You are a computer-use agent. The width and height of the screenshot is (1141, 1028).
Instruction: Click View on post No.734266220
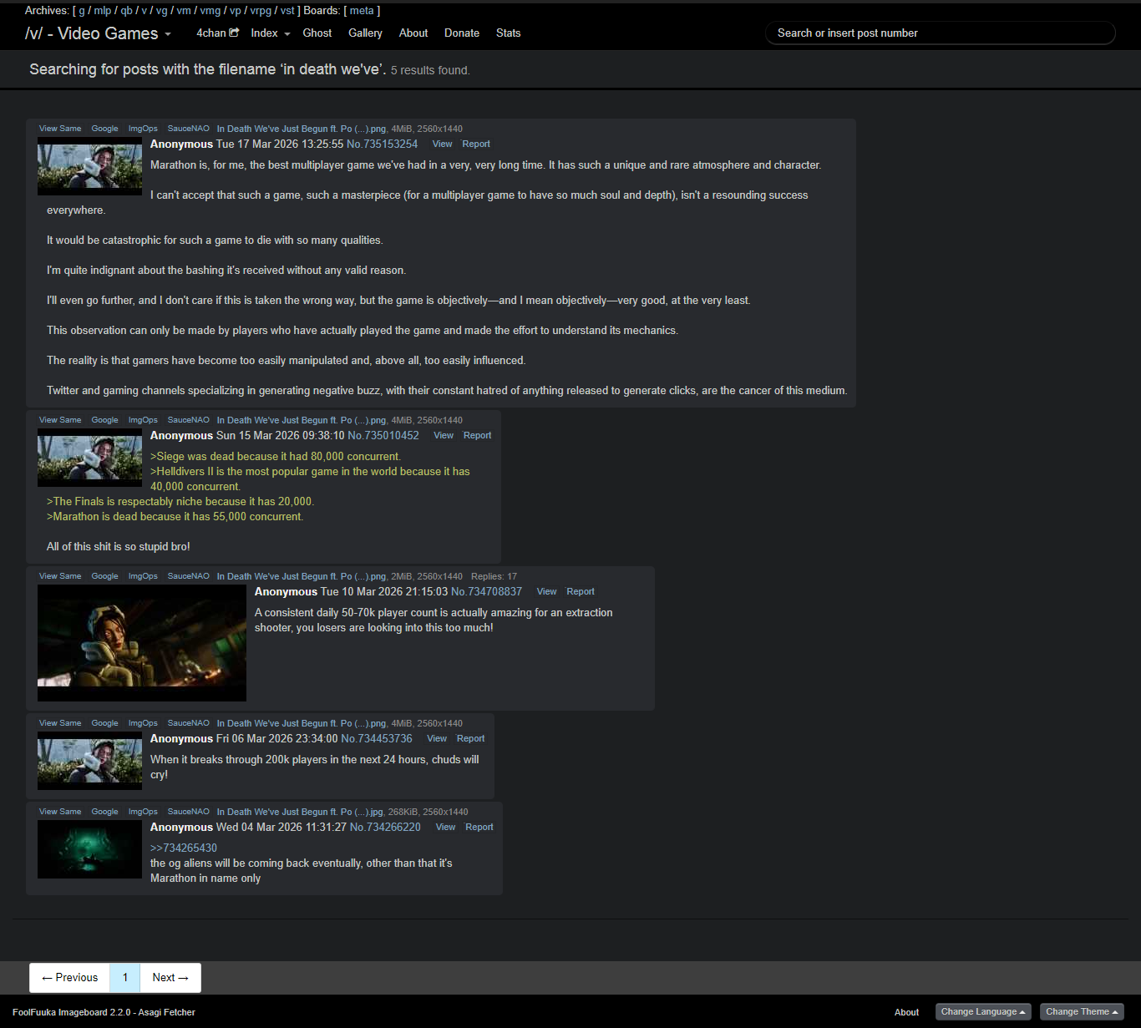(x=445, y=828)
